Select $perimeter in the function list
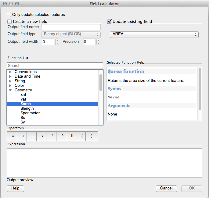 tap(30, 113)
